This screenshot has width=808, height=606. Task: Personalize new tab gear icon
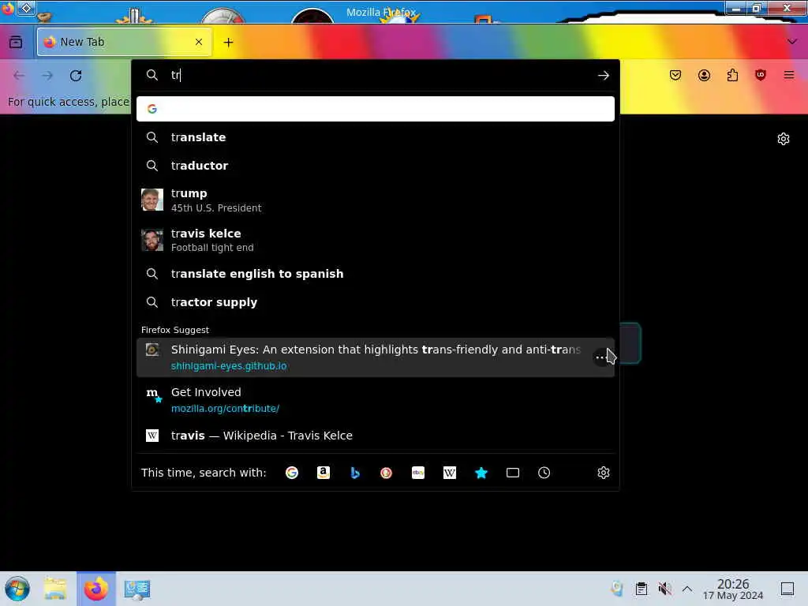(784, 139)
